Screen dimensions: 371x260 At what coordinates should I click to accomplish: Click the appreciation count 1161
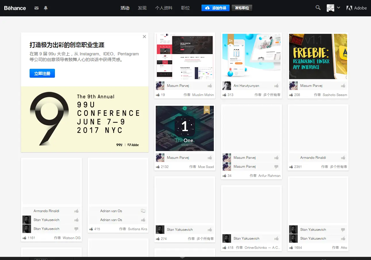click(x=31, y=238)
